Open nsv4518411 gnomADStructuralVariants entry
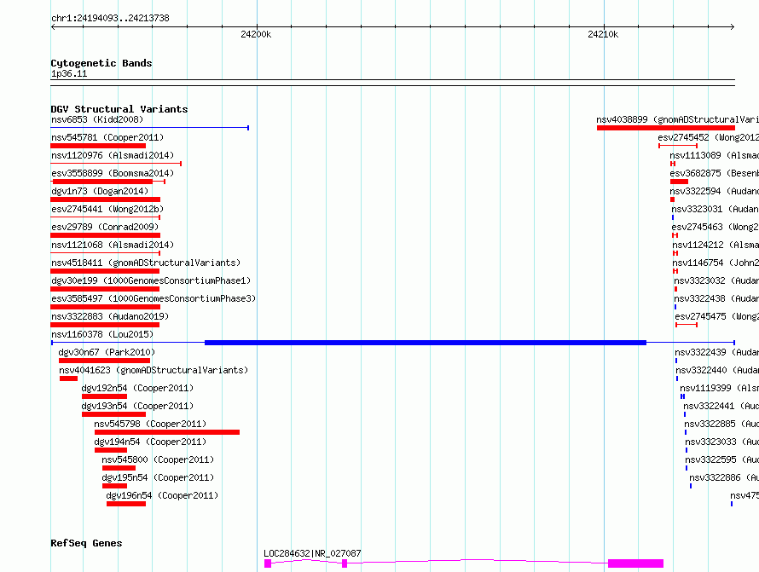The height and width of the screenshot is (572, 759). coord(146,263)
